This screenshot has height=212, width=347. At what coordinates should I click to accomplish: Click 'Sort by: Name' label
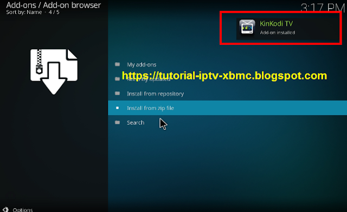point(24,12)
